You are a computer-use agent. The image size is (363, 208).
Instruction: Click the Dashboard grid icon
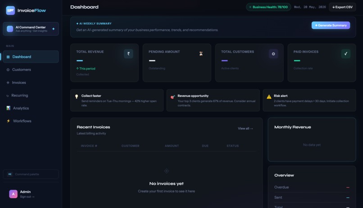(x=8, y=57)
